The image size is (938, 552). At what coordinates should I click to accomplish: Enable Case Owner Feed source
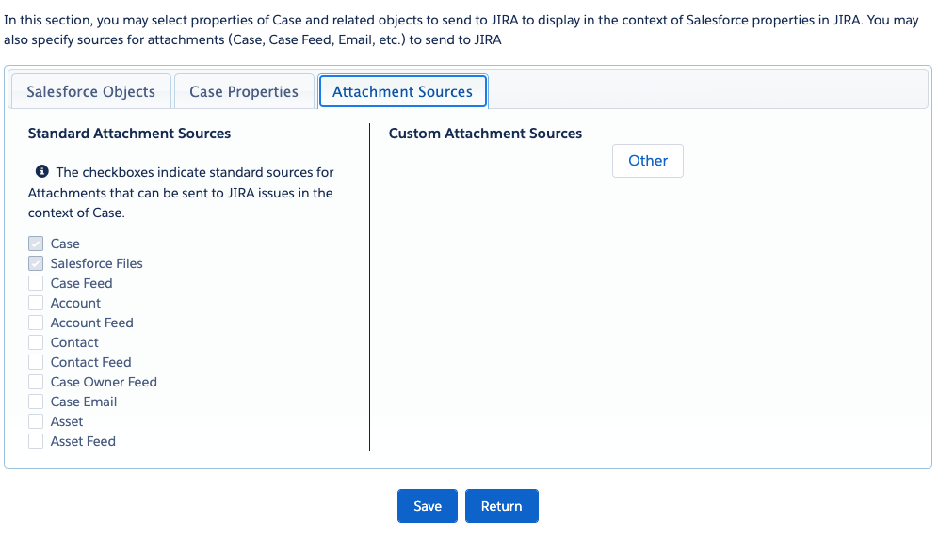click(36, 382)
